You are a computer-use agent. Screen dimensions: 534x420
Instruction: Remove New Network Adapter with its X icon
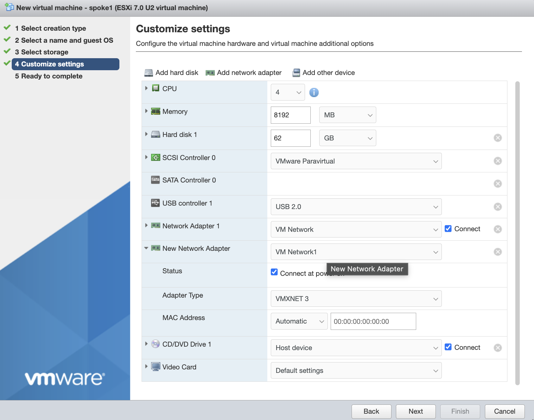498,252
